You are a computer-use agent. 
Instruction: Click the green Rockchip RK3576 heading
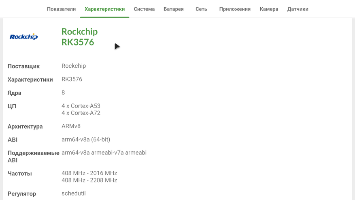(79, 37)
